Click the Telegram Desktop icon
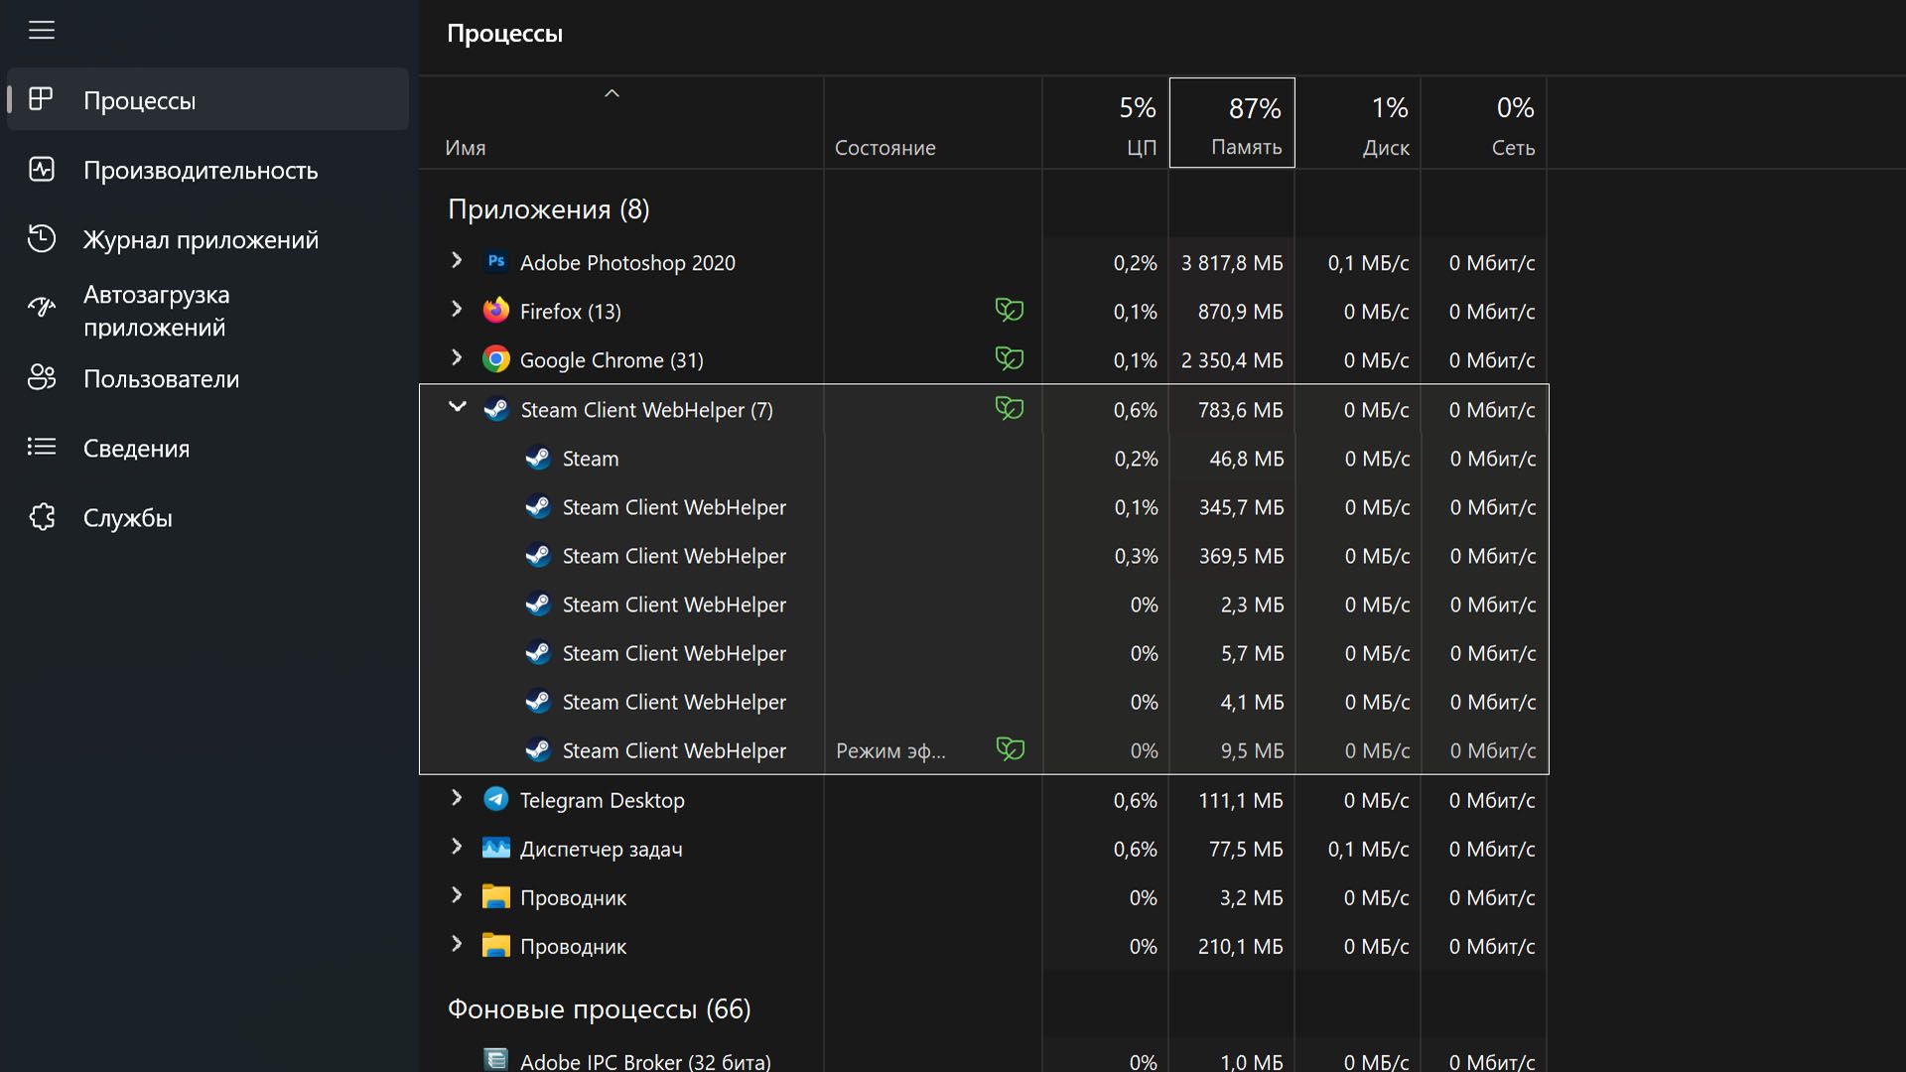This screenshot has height=1072, width=1906. 496,799
